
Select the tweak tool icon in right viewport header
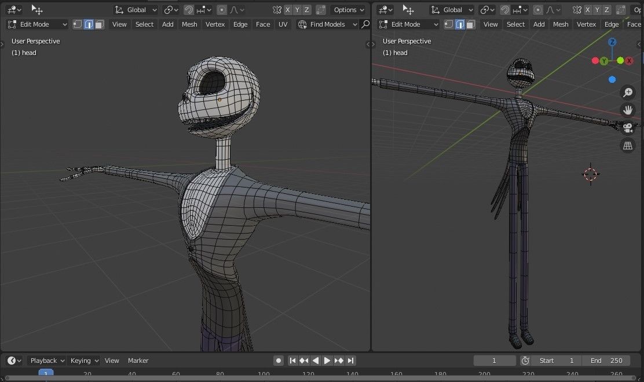tap(408, 9)
